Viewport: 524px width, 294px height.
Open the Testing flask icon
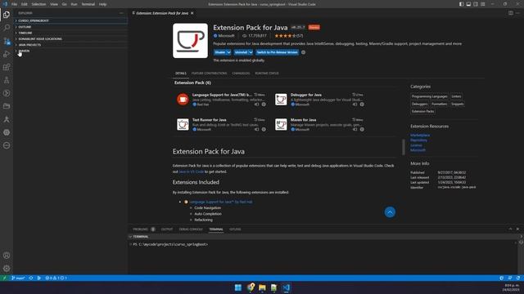pyautogui.click(x=7, y=80)
